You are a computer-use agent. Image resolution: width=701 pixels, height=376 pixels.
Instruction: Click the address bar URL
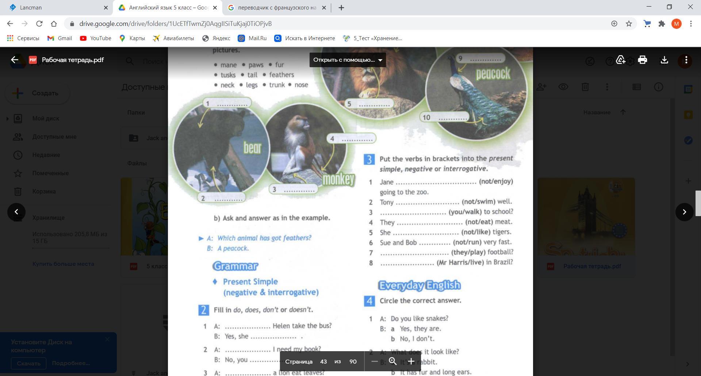click(175, 24)
